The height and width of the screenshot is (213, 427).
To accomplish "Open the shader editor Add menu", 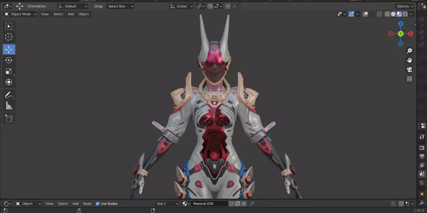I will [76, 204].
